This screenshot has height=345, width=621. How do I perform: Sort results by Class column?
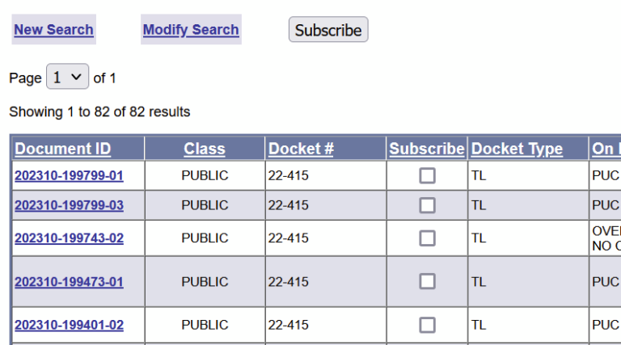(205, 149)
